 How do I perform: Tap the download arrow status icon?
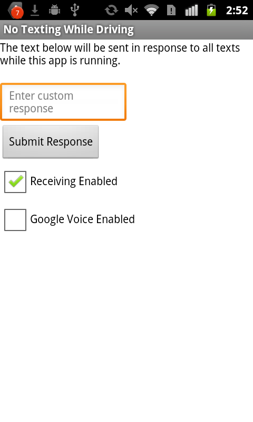[x=35, y=10]
